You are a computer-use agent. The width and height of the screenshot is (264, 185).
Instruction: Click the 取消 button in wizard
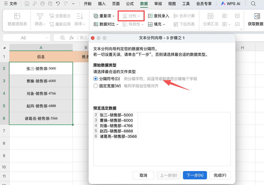(x=143, y=175)
